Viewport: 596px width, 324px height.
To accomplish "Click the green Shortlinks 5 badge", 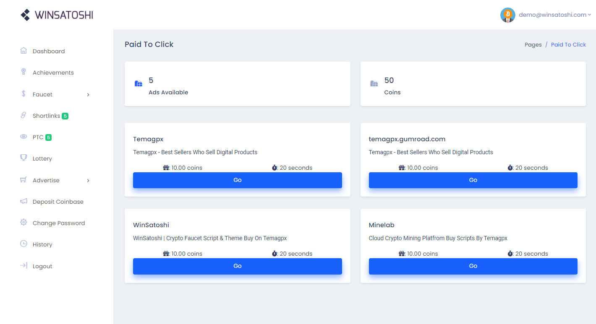I will [x=65, y=116].
